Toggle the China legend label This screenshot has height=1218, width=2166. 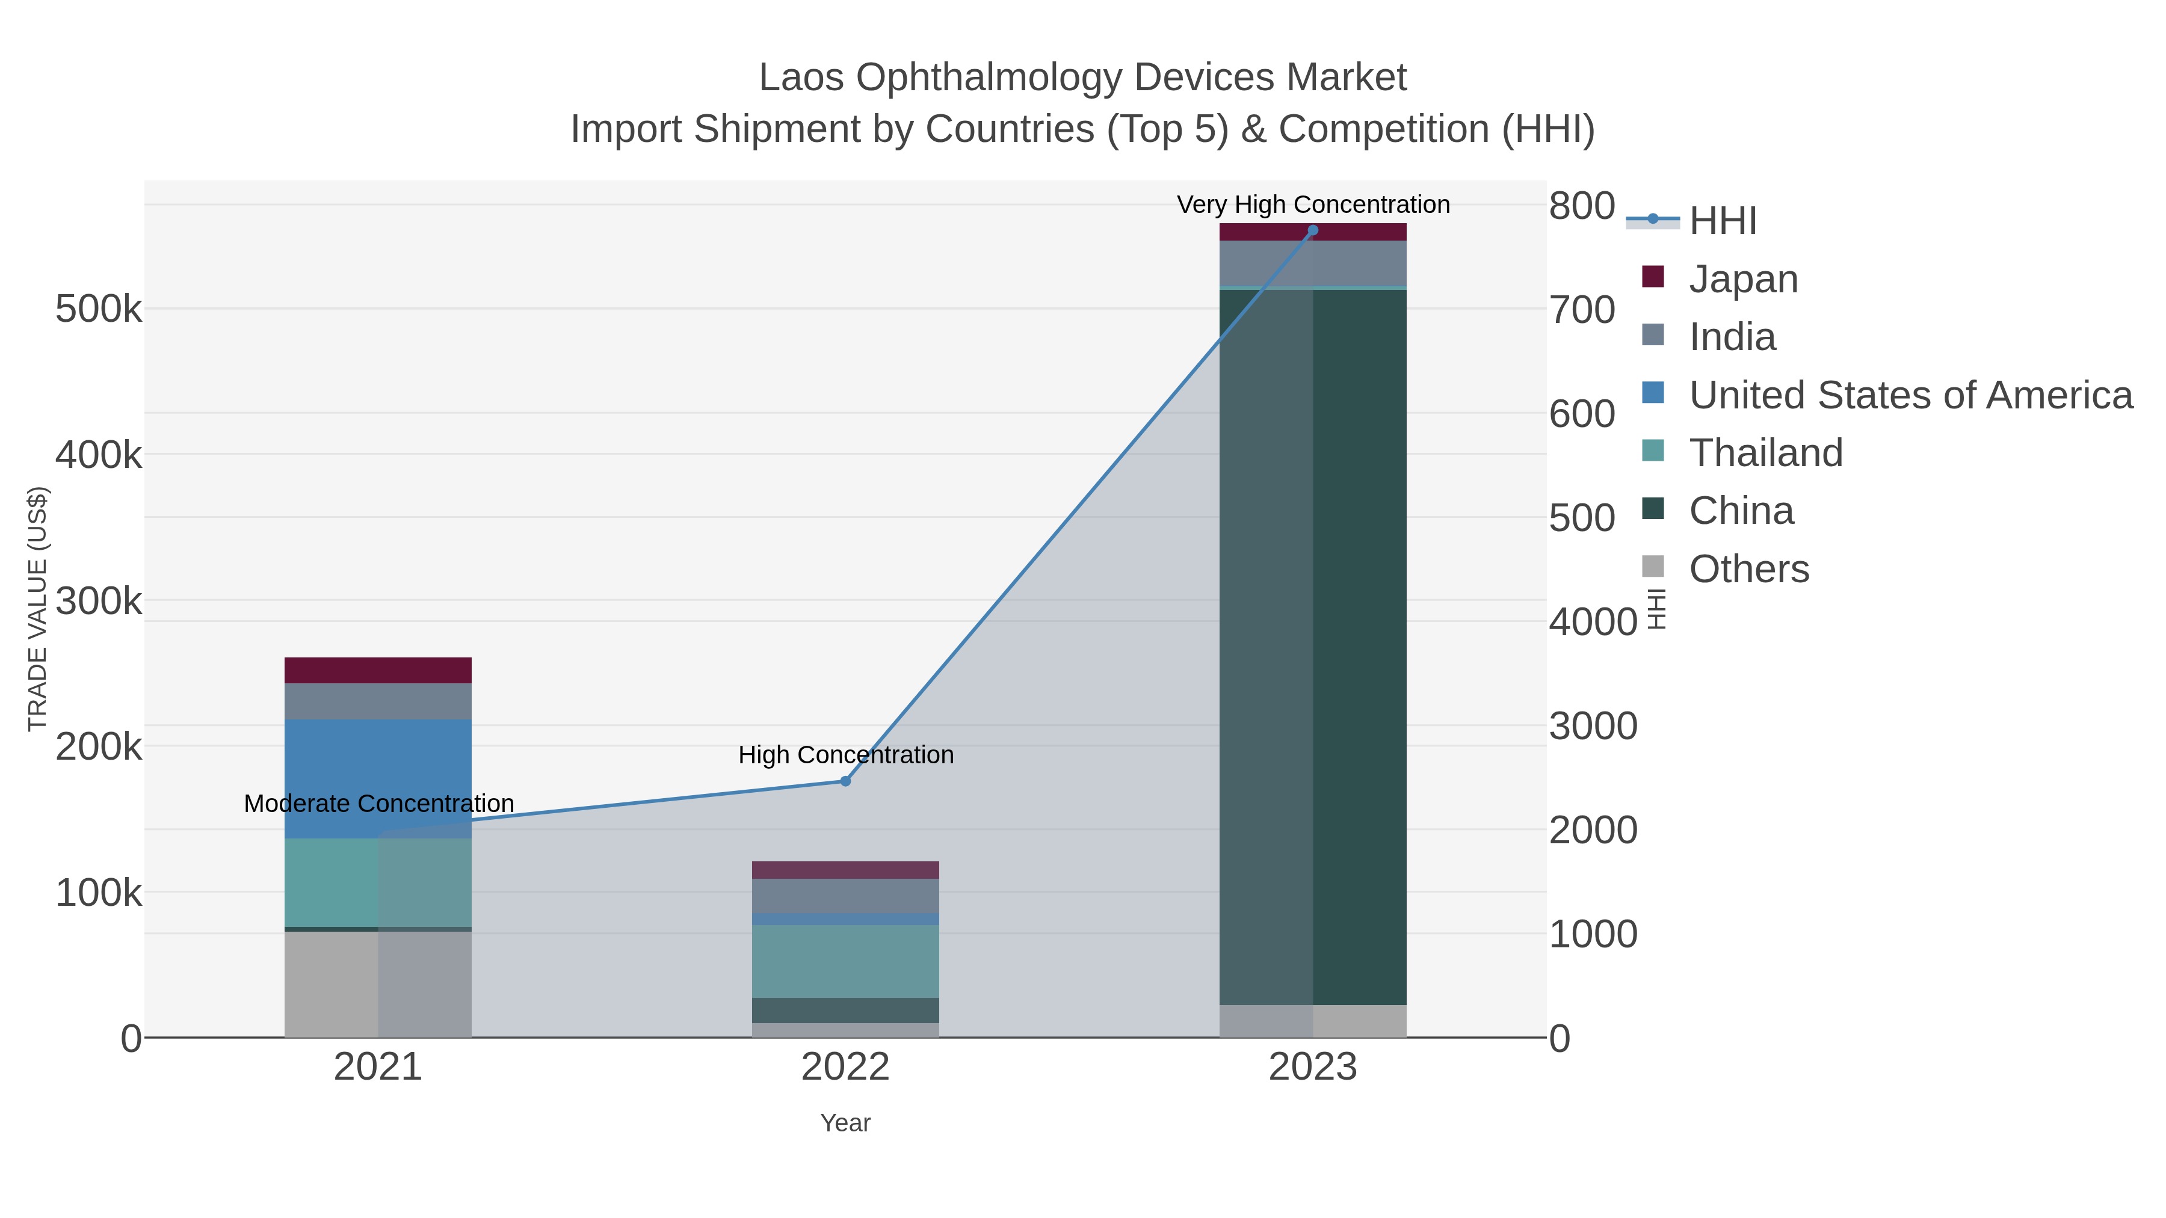1741,510
